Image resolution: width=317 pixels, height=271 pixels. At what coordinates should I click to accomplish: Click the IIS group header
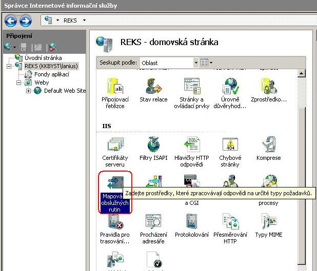(107, 126)
